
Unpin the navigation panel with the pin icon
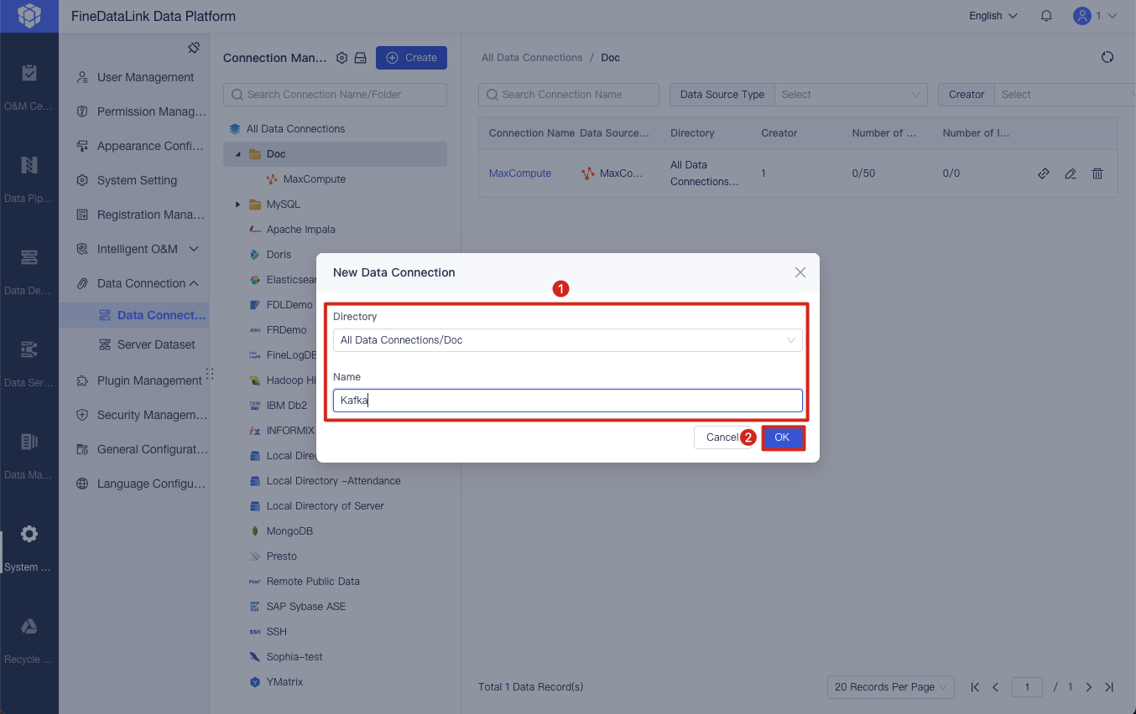(x=194, y=48)
